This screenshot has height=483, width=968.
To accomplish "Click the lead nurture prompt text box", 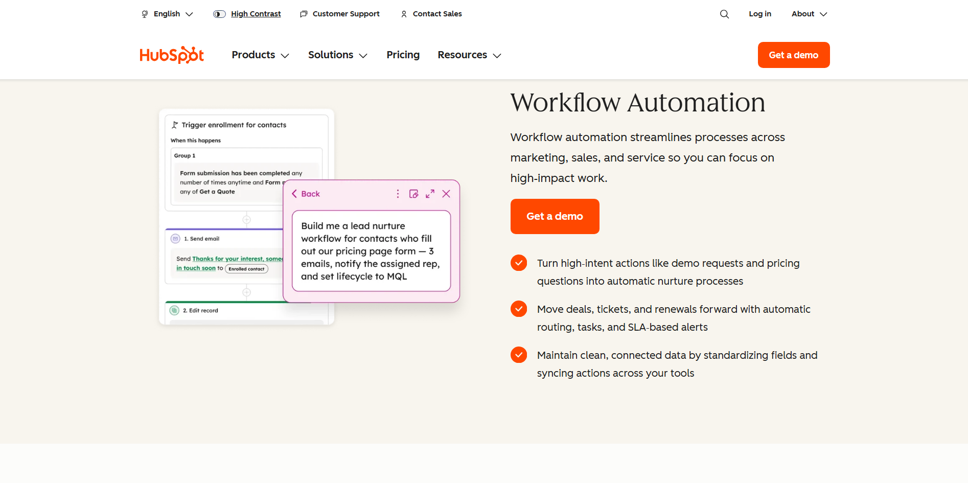I will point(372,251).
